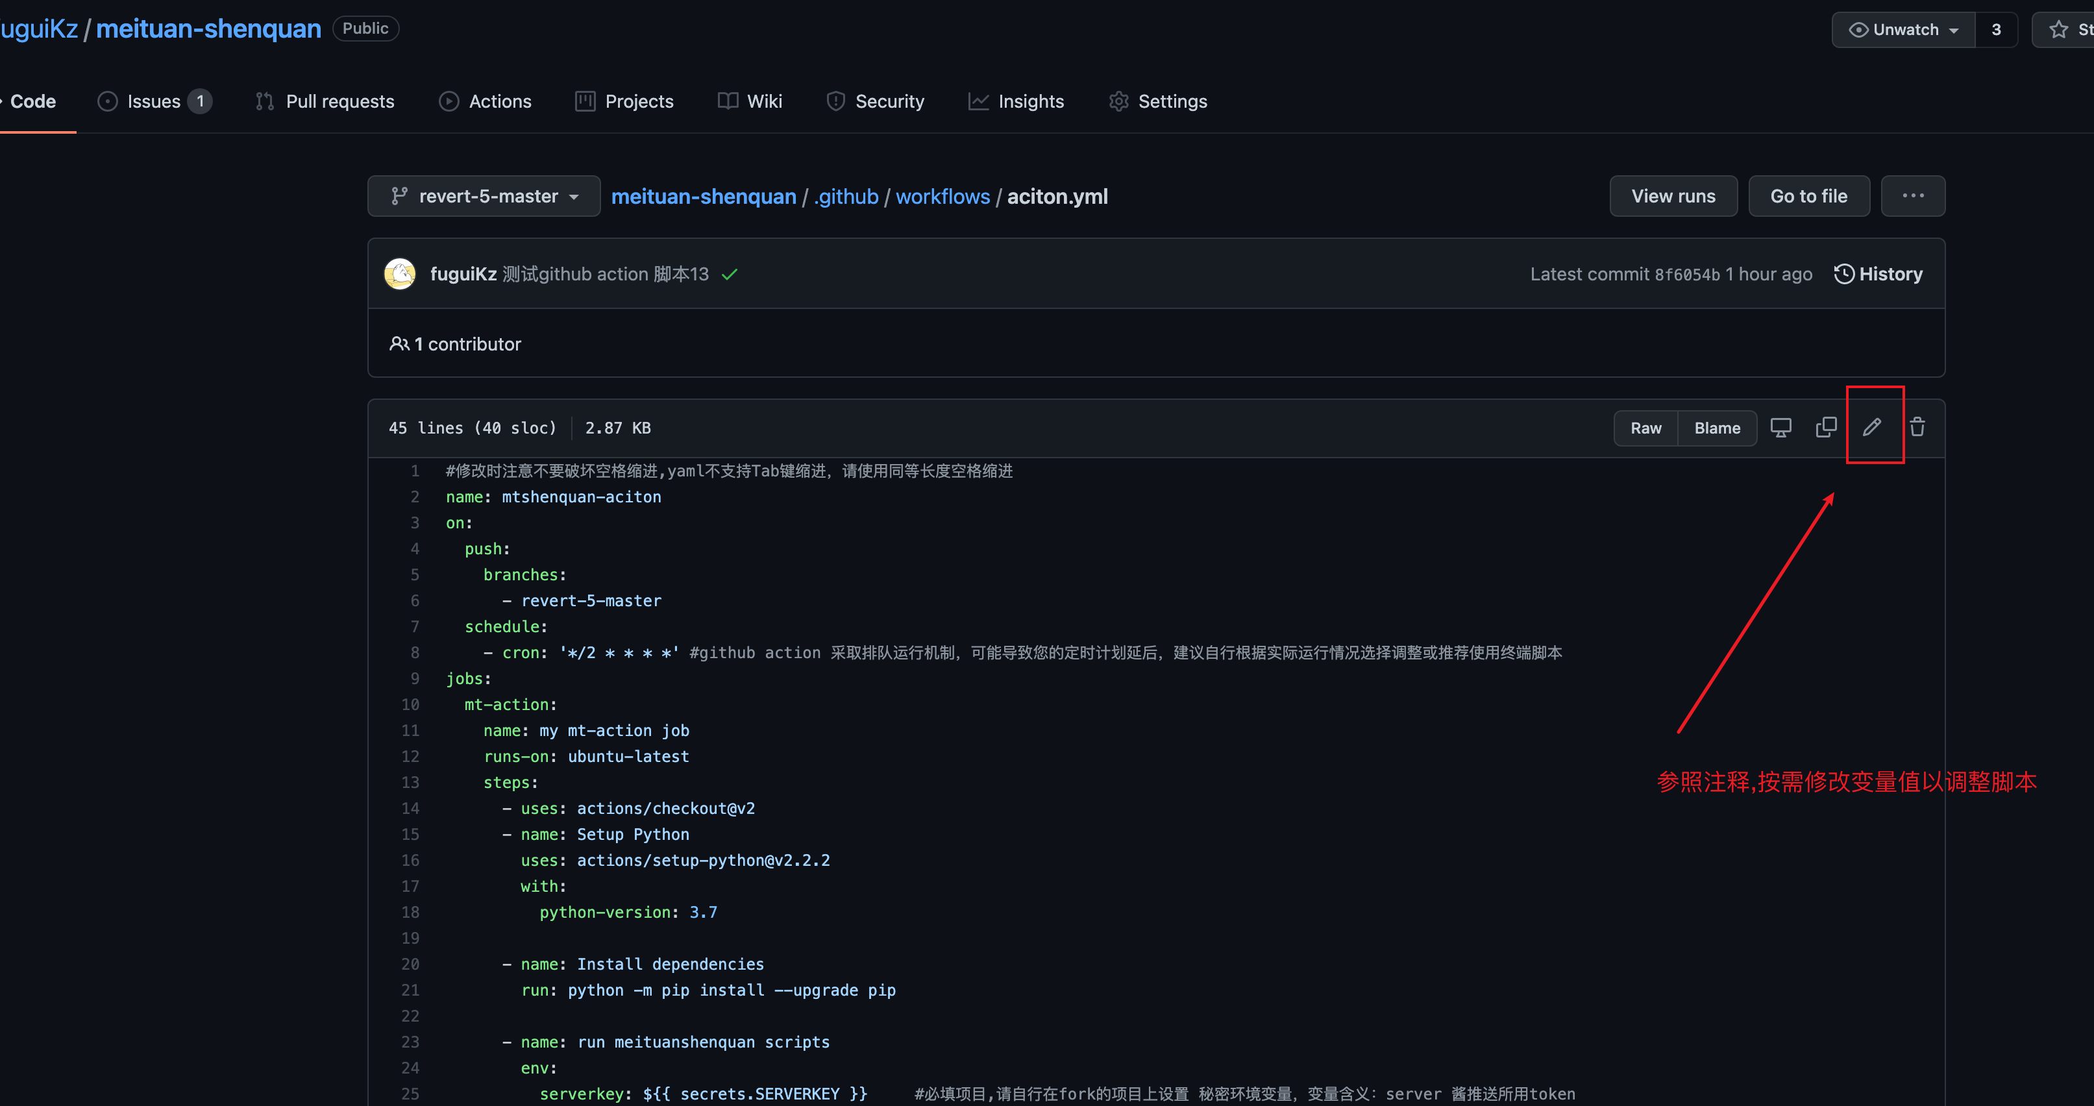
Task: Open the more options ellipsis button
Action: 1913,196
